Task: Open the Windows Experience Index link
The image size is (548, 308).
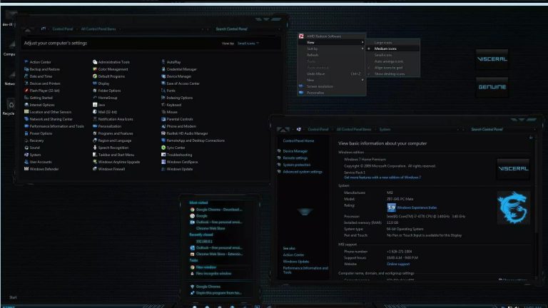Action: pos(417,207)
